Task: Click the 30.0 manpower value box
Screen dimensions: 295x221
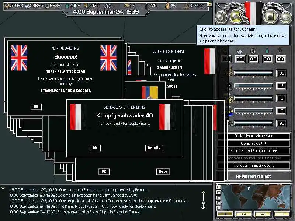Action: (x=281, y=59)
